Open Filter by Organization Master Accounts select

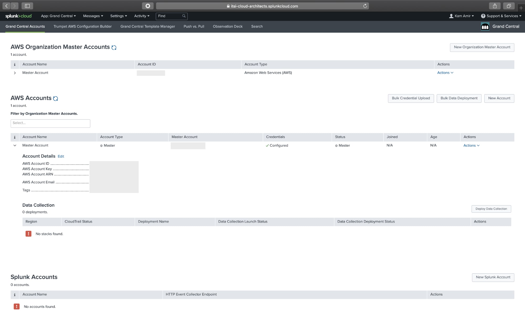point(50,123)
